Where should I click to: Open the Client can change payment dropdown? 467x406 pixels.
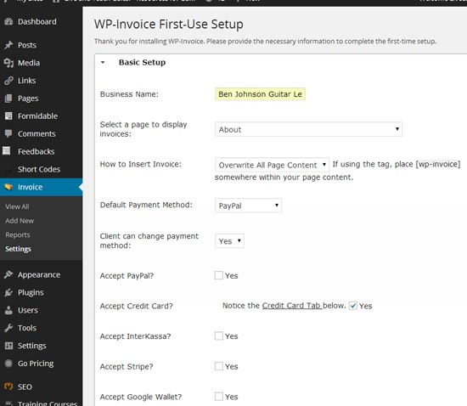[x=229, y=241]
